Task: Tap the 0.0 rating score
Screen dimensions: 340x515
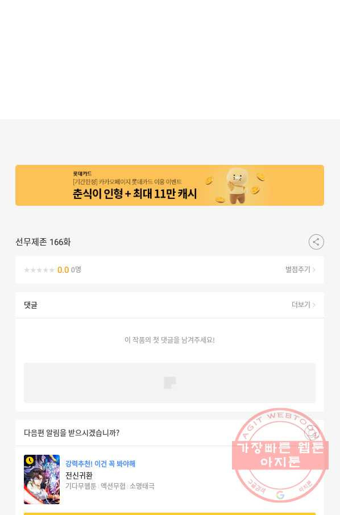Action: (63, 270)
